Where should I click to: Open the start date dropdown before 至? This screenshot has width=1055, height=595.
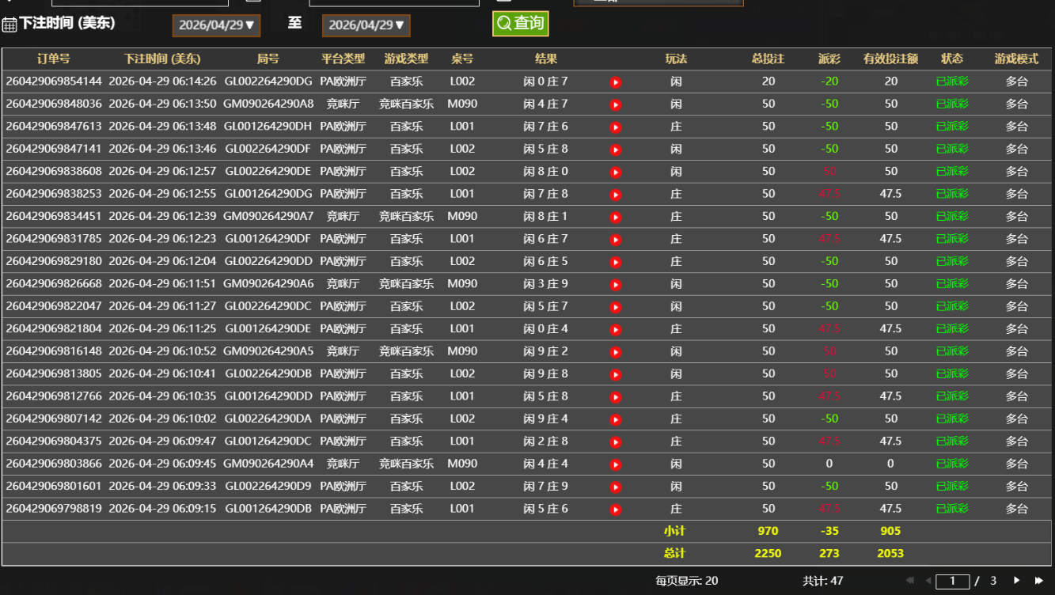pos(216,25)
